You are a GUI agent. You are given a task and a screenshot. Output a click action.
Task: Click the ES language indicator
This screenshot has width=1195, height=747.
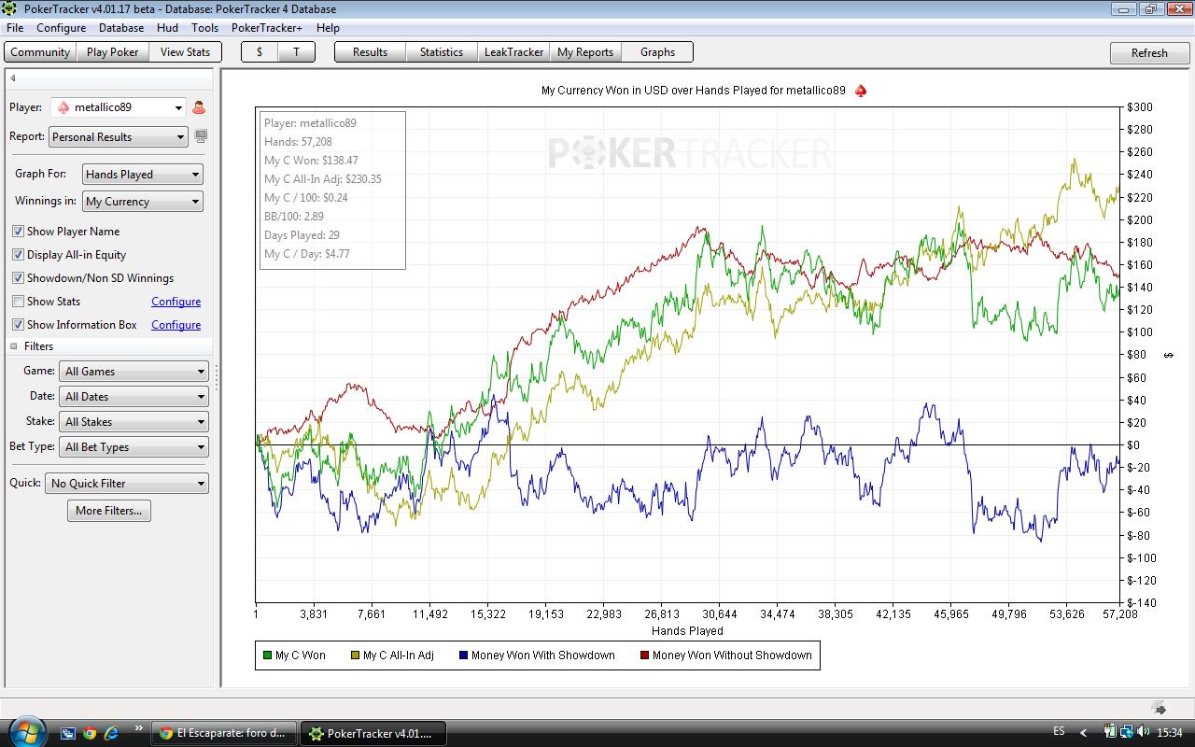click(x=1059, y=731)
